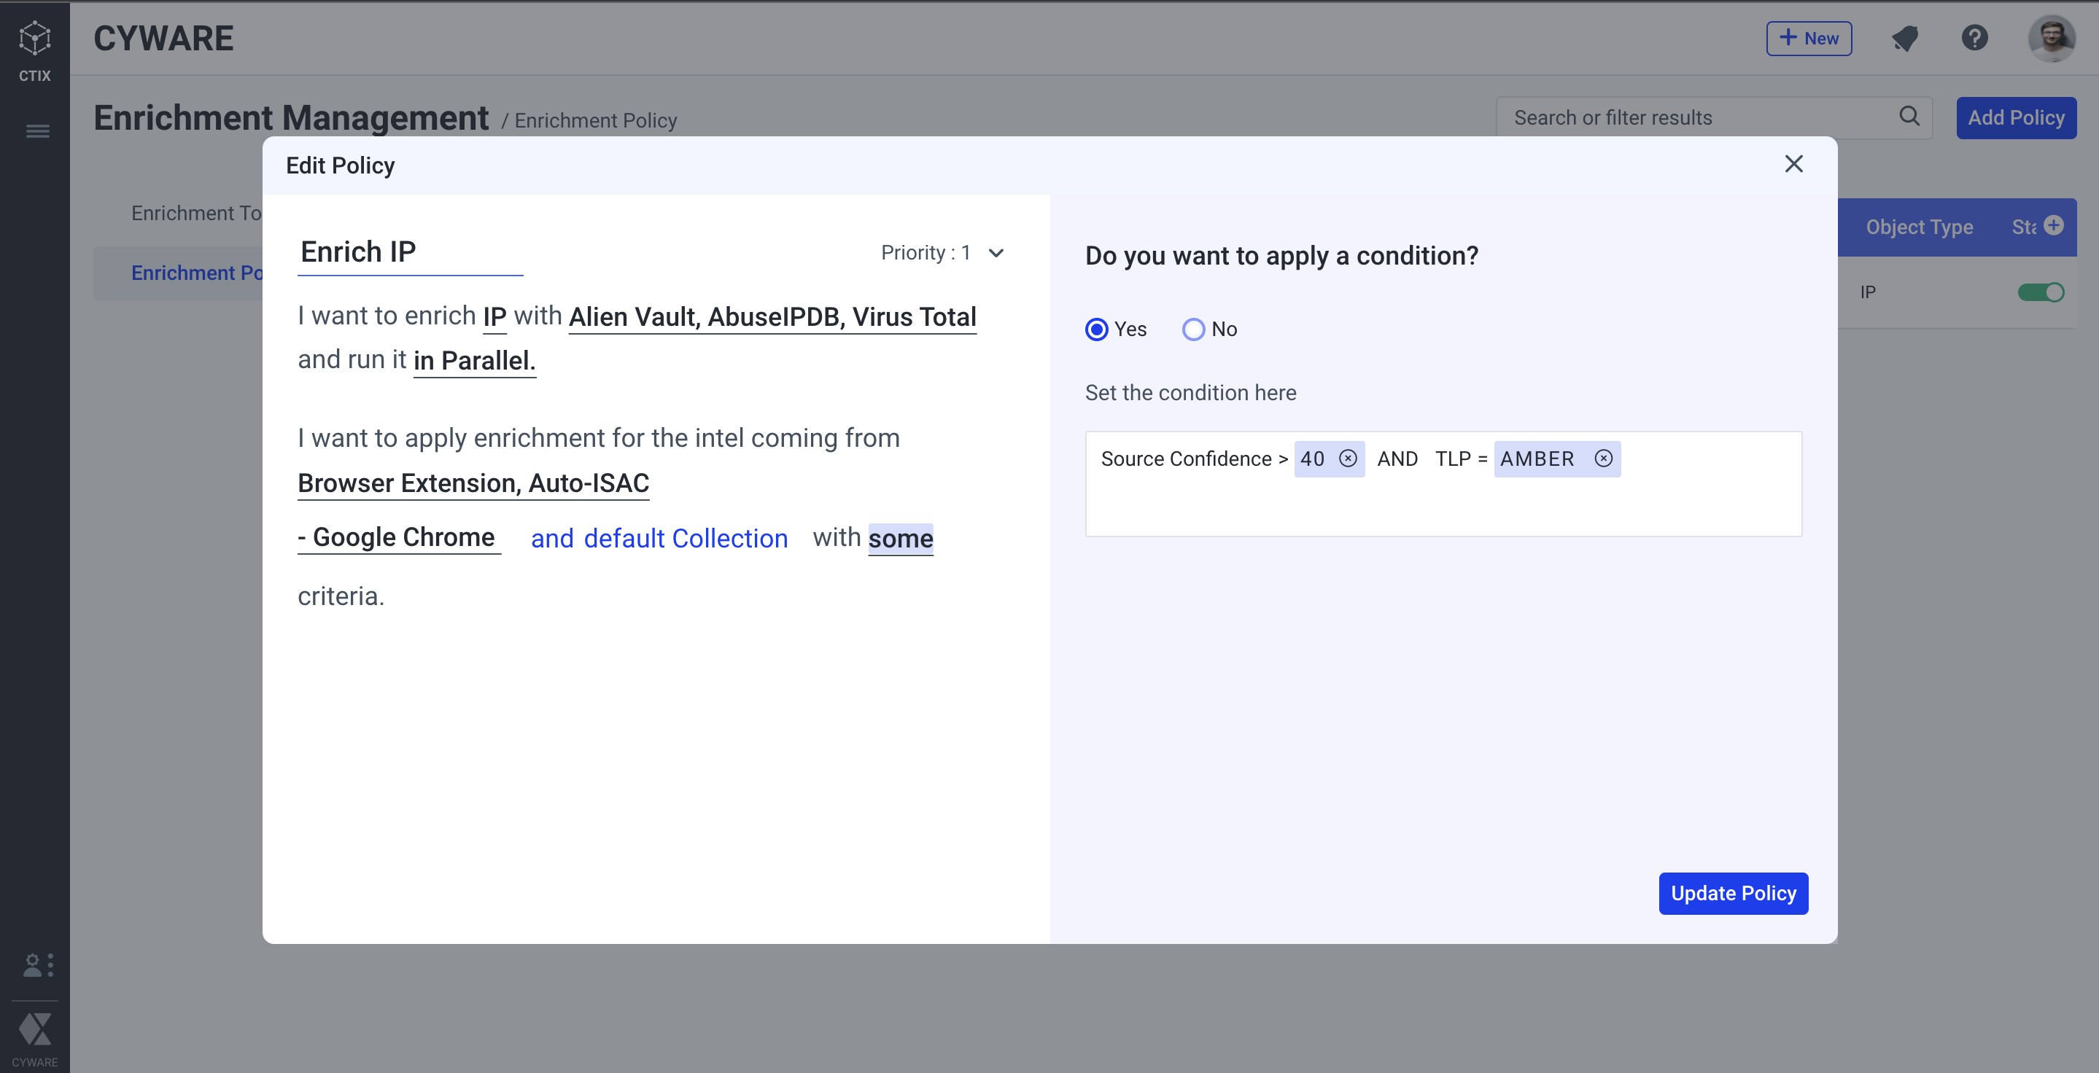
Task: Open the help question mark icon
Action: click(x=1974, y=38)
